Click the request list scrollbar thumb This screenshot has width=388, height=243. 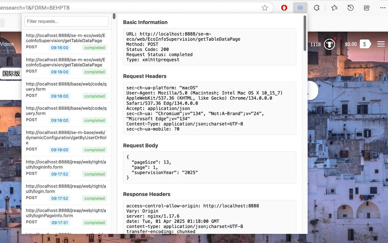114,16
